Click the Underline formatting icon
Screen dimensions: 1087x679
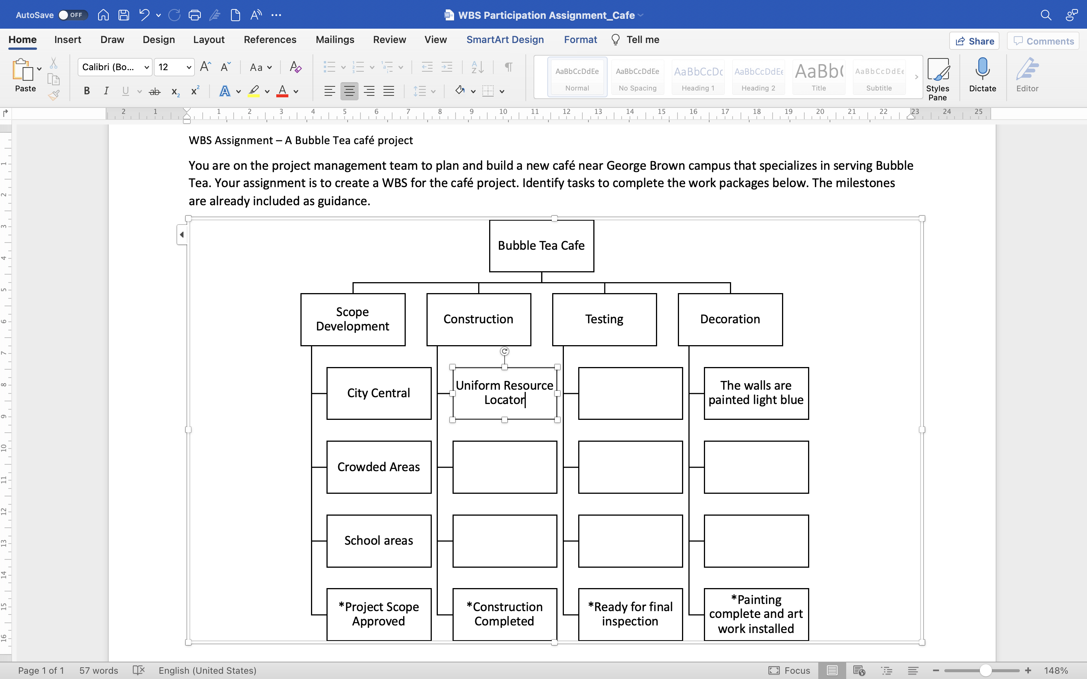coord(125,92)
